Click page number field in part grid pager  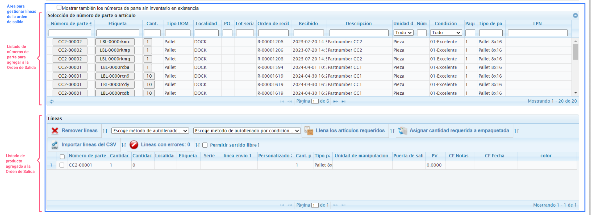(x=315, y=101)
